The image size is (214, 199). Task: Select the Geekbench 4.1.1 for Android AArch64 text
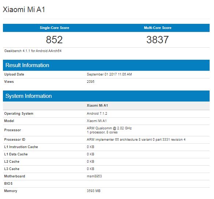pos(33,51)
